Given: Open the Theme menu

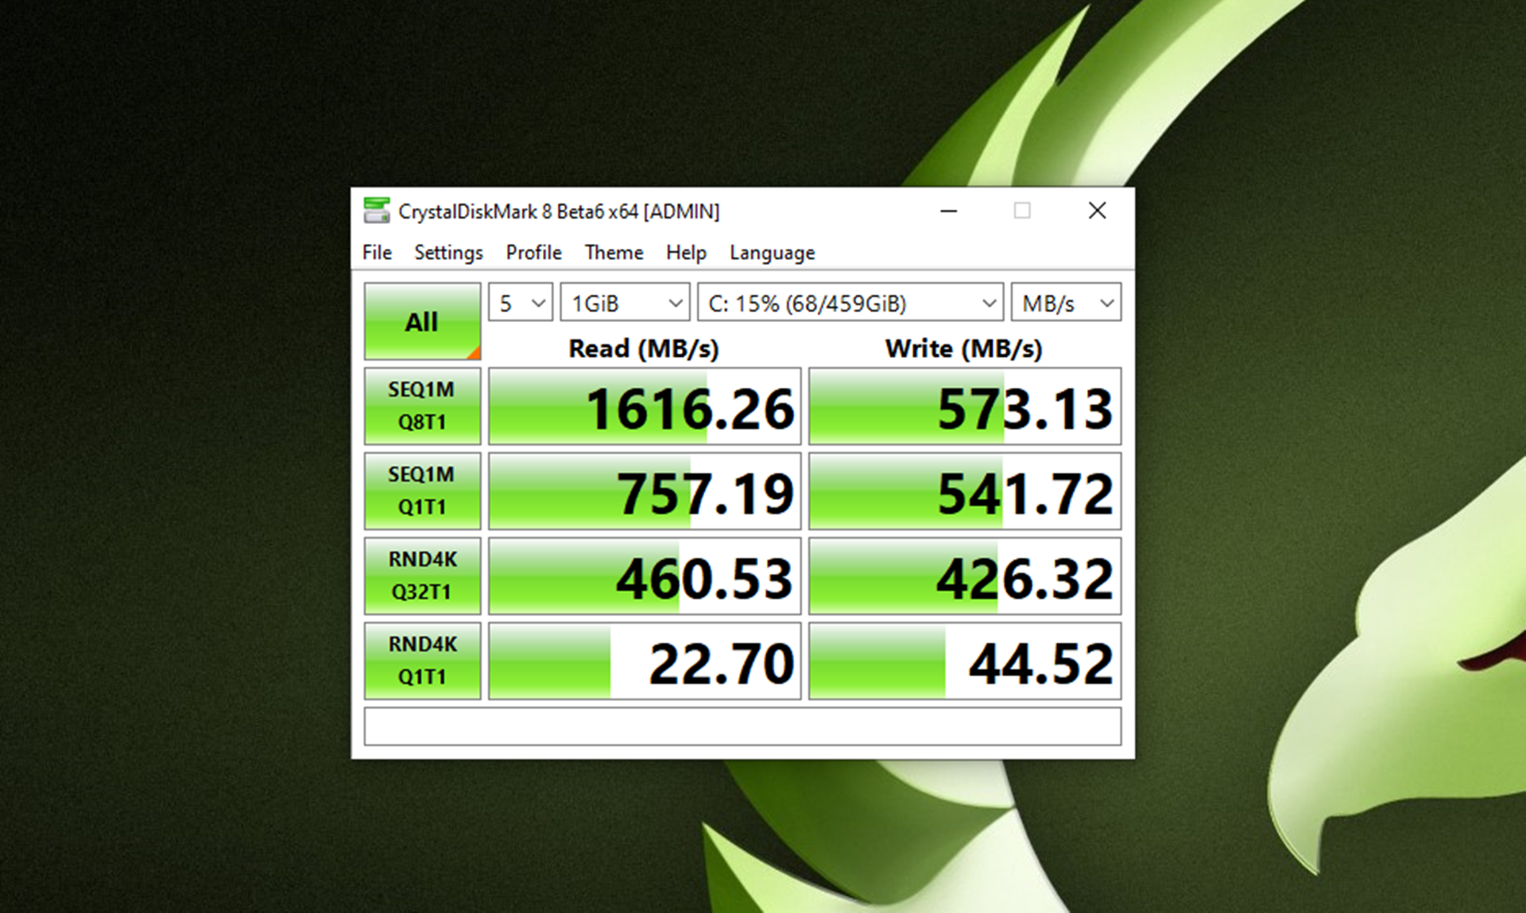Looking at the screenshot, I should [x=614, y=253].
